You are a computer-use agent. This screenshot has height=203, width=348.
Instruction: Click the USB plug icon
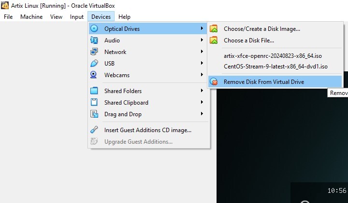[x=94, y=63]
